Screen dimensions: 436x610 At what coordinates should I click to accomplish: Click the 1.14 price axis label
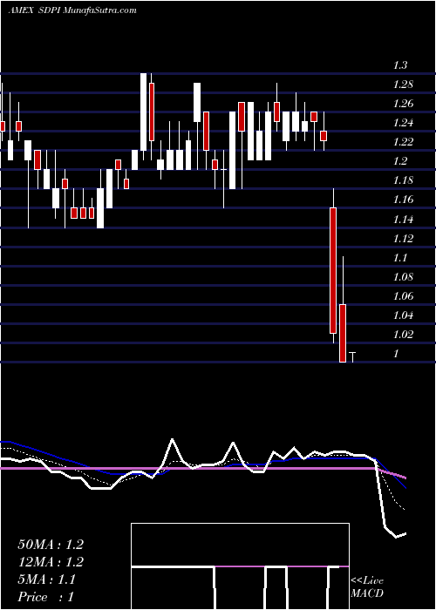[x=403, y=219]
